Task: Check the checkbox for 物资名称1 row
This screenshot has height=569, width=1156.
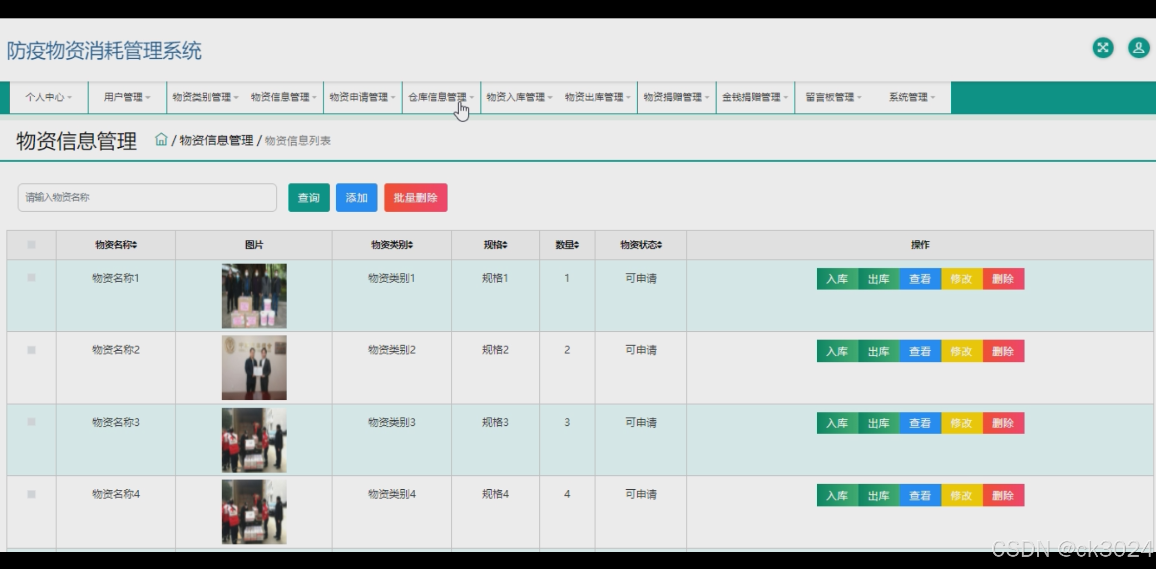Action: pos(31,278)
